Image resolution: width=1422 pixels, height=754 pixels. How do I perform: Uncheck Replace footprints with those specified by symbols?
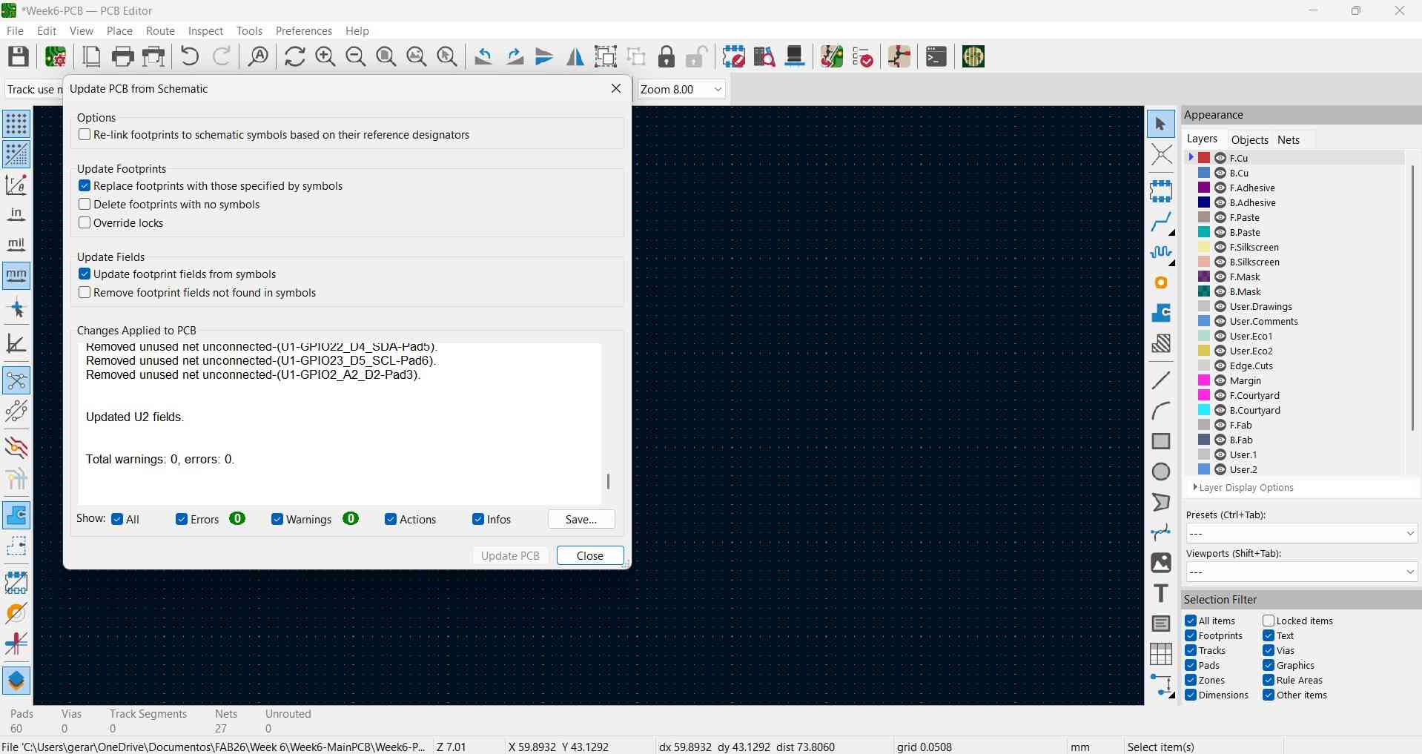pyautogui.click(x=85, y=186)
